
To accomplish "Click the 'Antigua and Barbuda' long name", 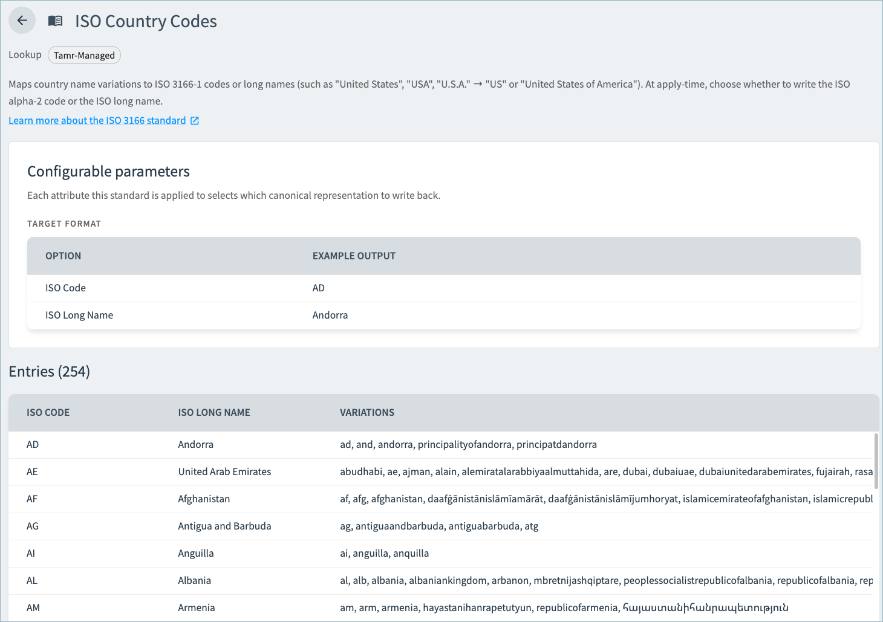I will (224, 526).
